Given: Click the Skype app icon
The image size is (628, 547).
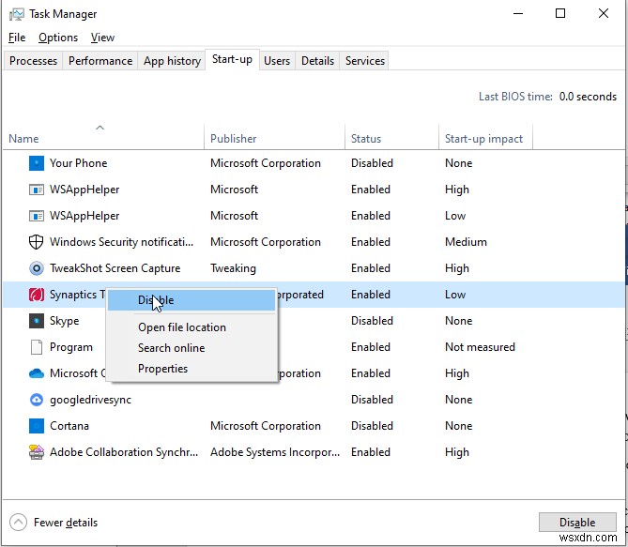Looking at the screenshot, I should (x=36, y=321).
